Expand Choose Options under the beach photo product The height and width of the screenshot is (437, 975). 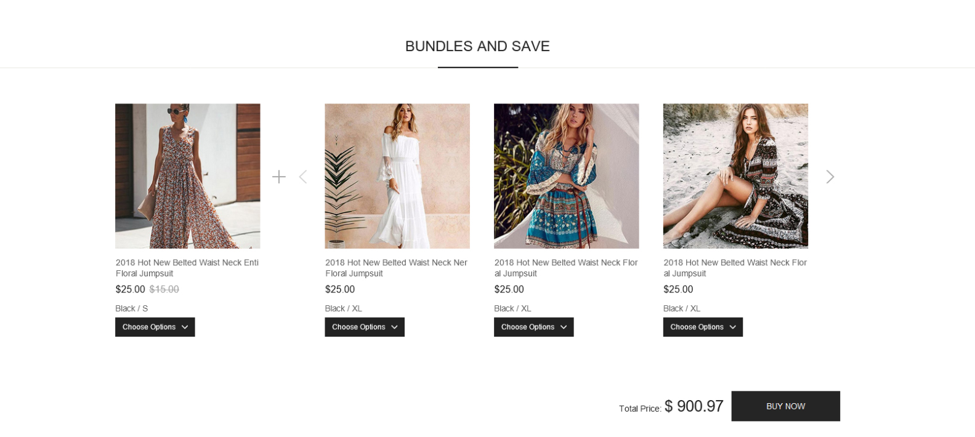(x=702, y=327)
